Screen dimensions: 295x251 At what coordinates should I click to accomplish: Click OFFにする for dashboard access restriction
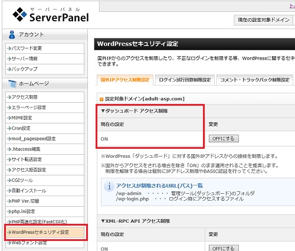coord(224,139)
